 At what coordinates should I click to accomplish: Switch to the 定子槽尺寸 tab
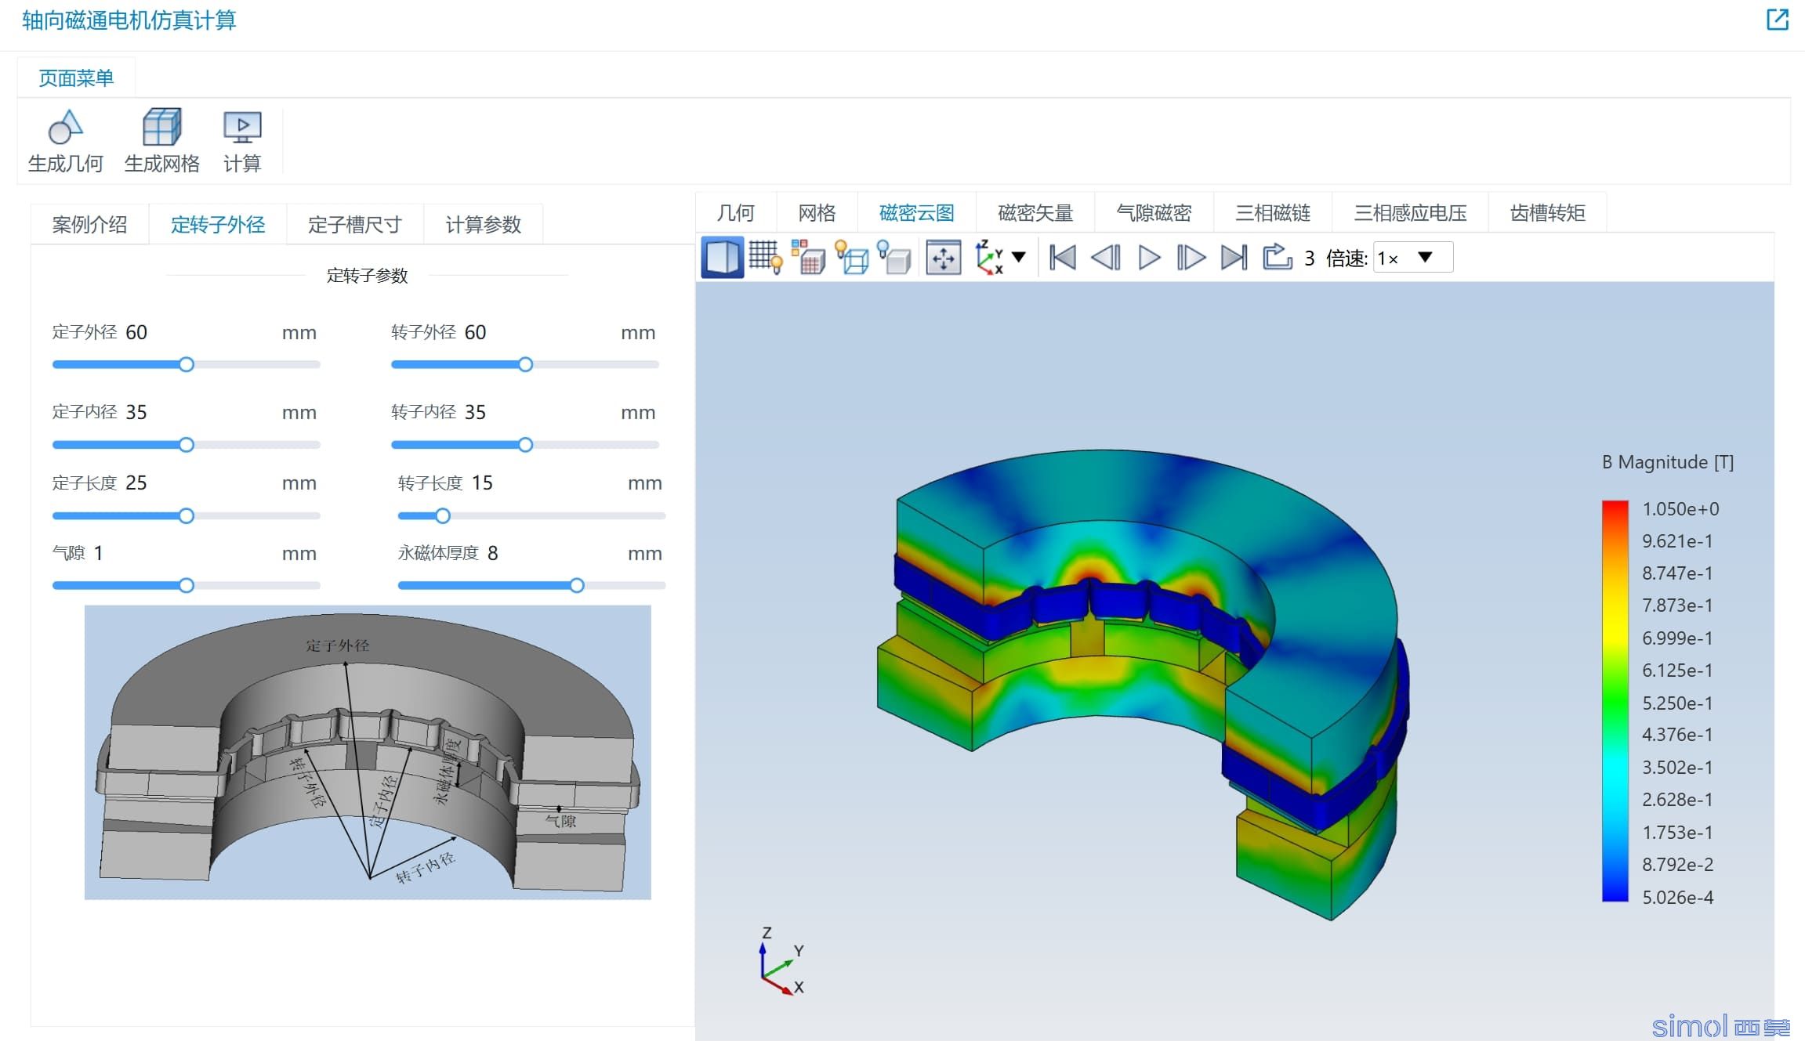(x=355, y=225)
